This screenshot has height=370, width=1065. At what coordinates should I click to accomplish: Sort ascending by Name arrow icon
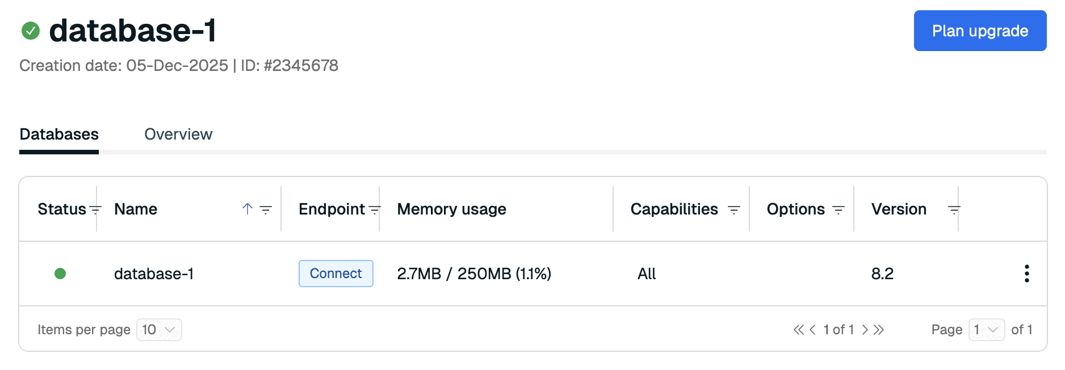(x=247, y=209)
